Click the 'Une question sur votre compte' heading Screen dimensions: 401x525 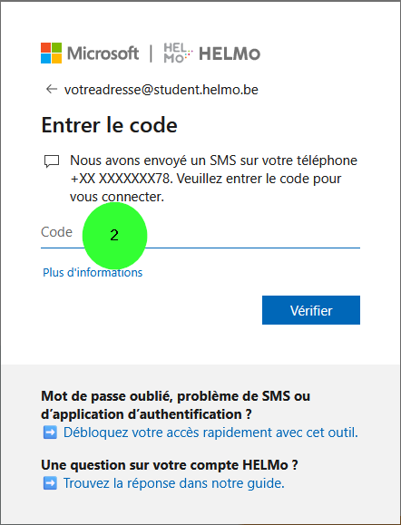[x=169, y=465]
